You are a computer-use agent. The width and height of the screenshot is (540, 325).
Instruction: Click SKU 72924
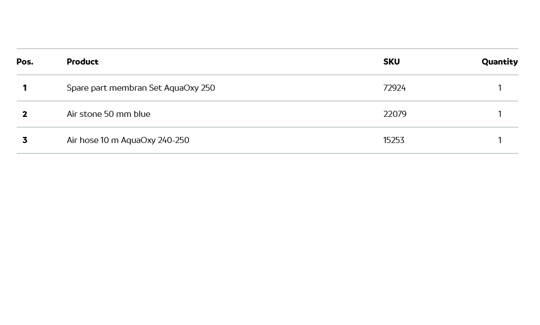click(394, 88)
